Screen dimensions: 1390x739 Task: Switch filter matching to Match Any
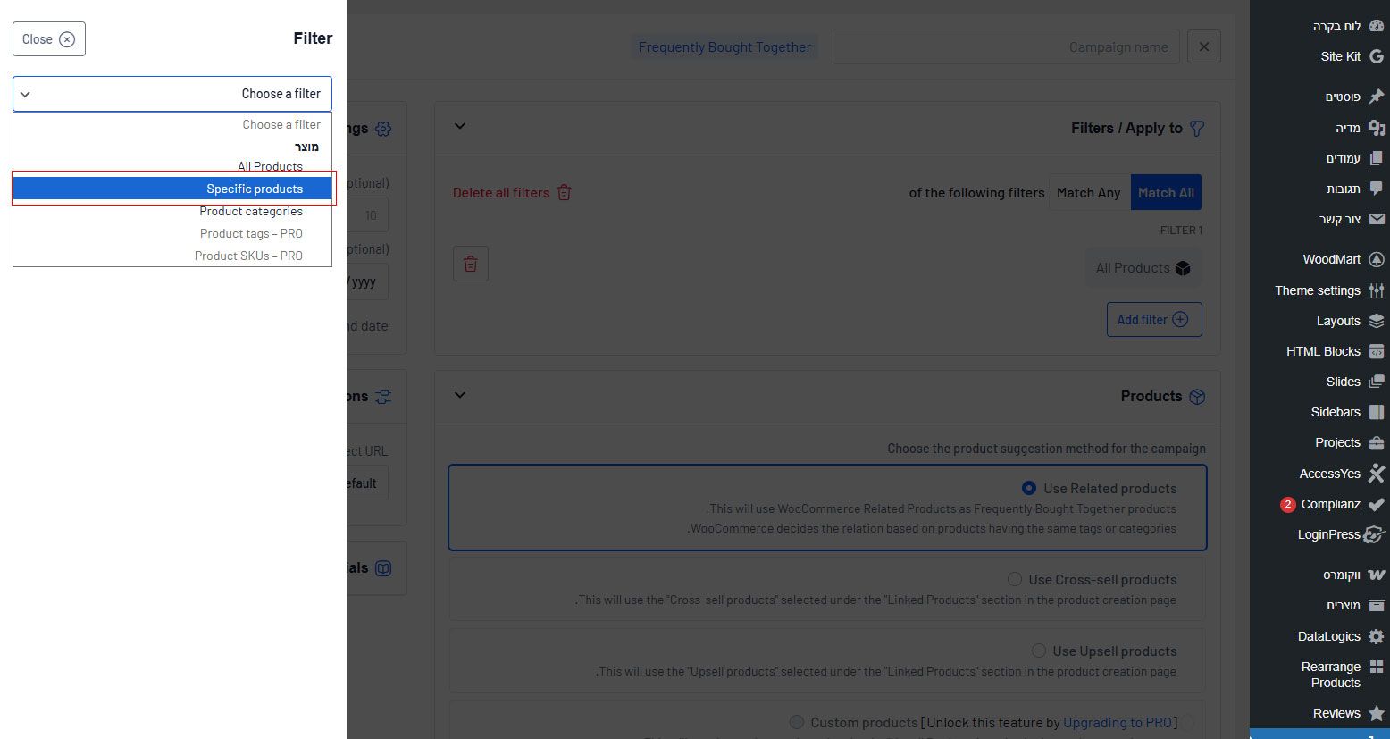click(x=1088, y=193)
